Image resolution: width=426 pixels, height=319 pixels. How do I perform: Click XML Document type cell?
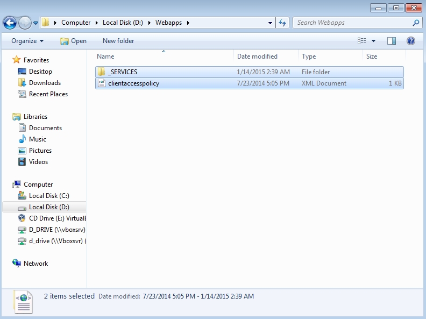(324, 83)
